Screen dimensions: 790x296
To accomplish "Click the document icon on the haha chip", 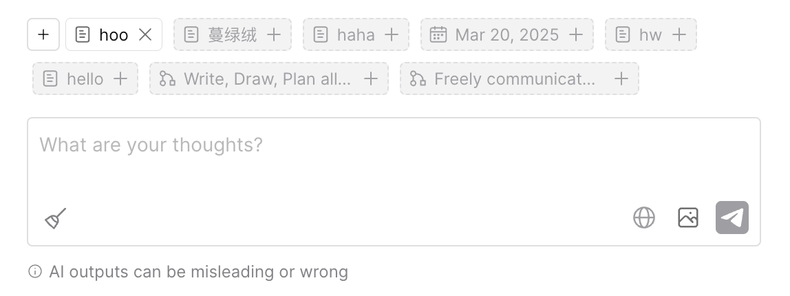I will (x=321, y=34).
